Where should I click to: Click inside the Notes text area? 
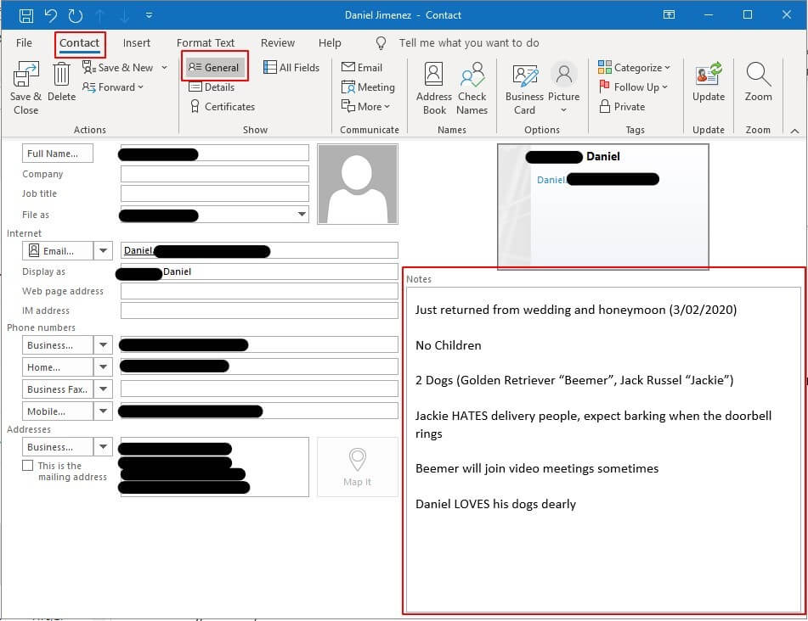point(603,449)
